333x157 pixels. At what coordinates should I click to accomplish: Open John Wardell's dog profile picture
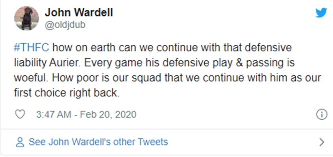click(x=27, y=18)
